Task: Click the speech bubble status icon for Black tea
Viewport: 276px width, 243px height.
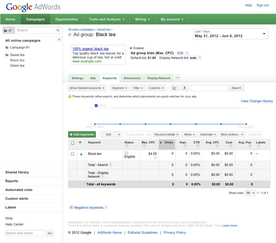Action: (126, 153)
